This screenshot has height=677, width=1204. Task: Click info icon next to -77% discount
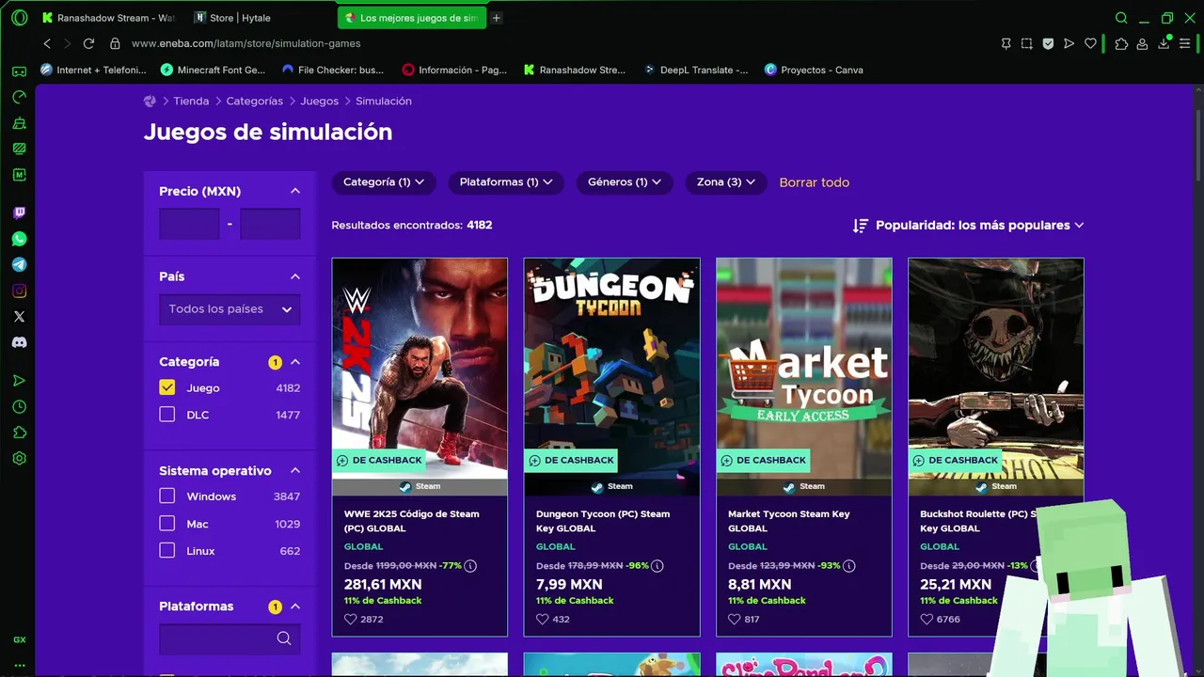pyautogui.click(x=470, y=566)
